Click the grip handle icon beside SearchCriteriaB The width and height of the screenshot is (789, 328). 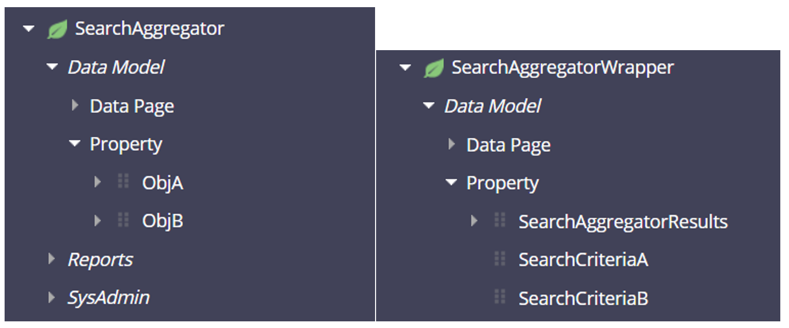coord(500,298)
